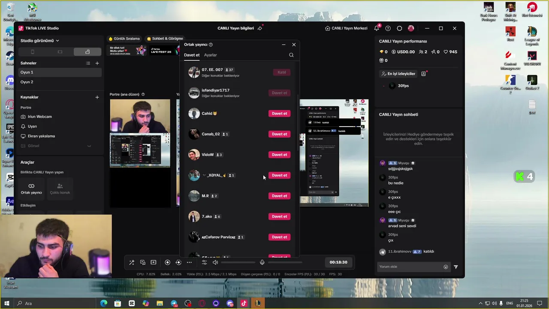Open En iyi izleyiciler
Screen dimensions: 549x309
click(398, 74)
